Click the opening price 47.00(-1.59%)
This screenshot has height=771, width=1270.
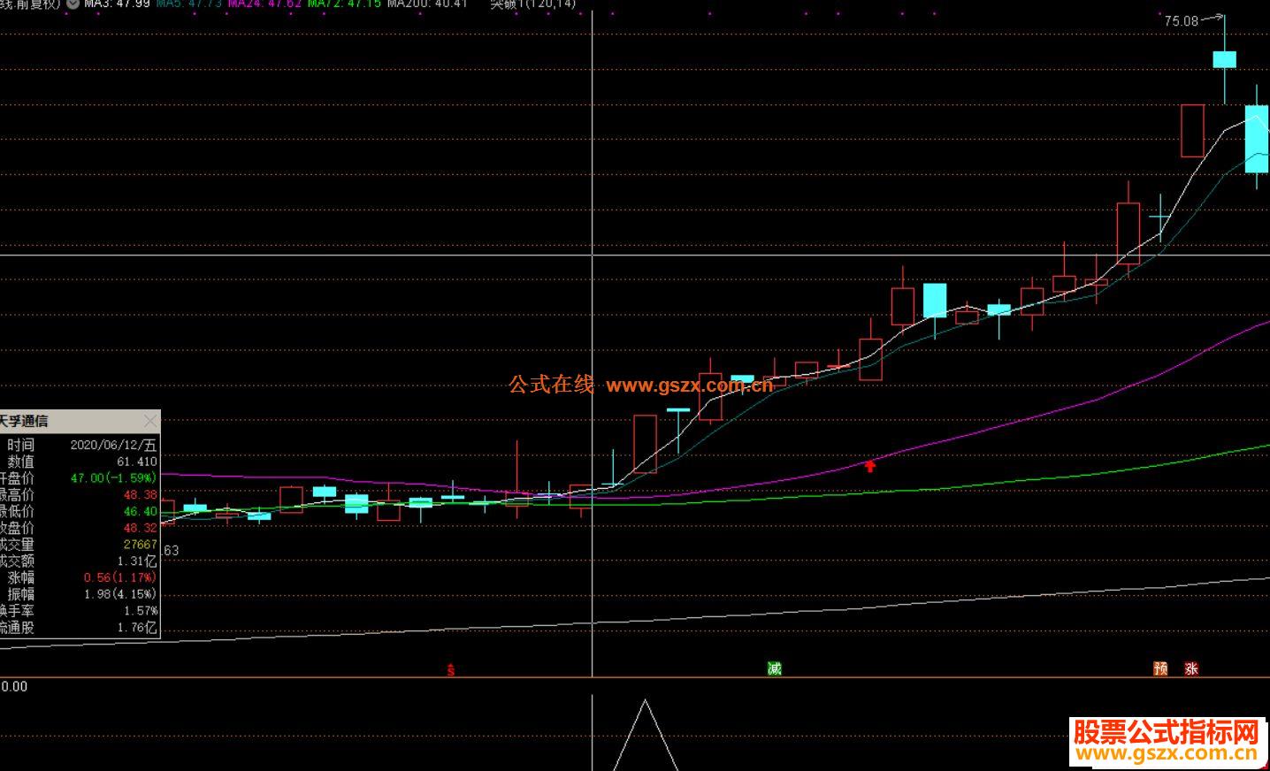(x=113, y=478)
